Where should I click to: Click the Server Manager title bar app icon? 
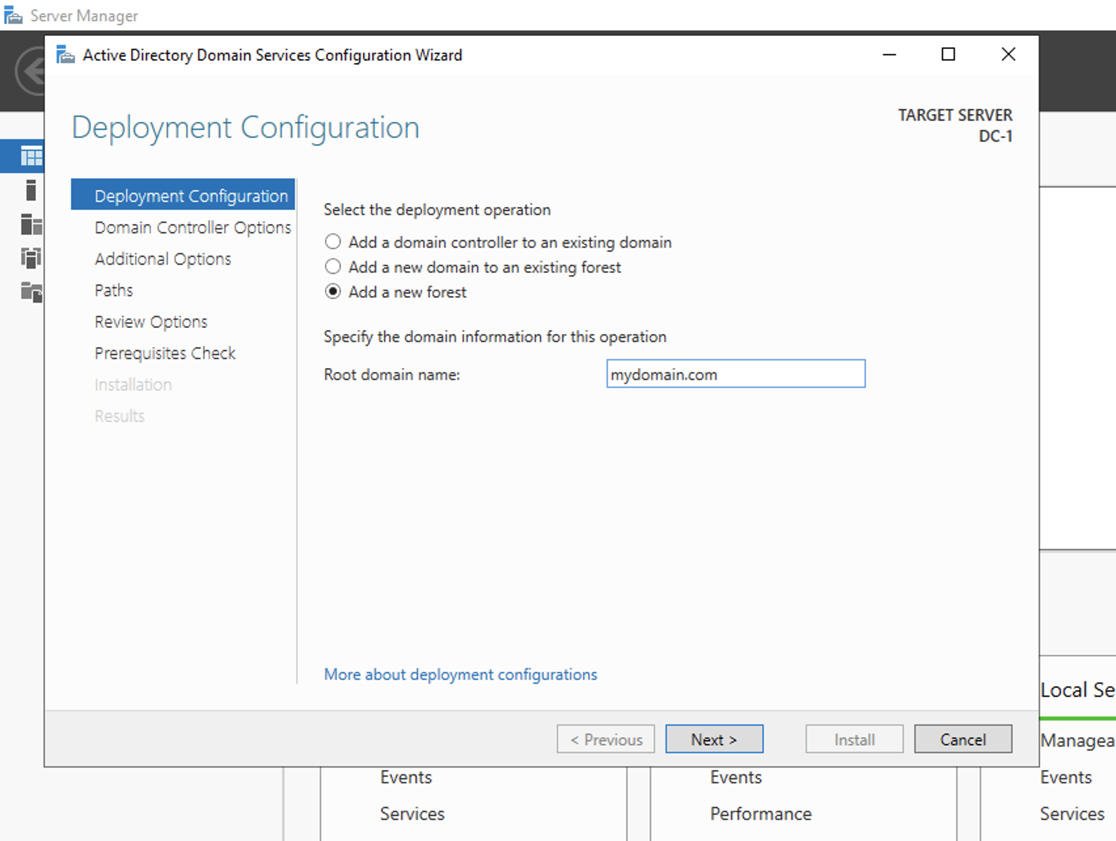[13, 15]
